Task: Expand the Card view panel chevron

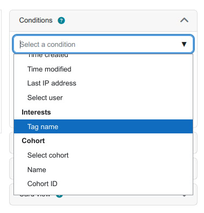Action: coord(184,196)
